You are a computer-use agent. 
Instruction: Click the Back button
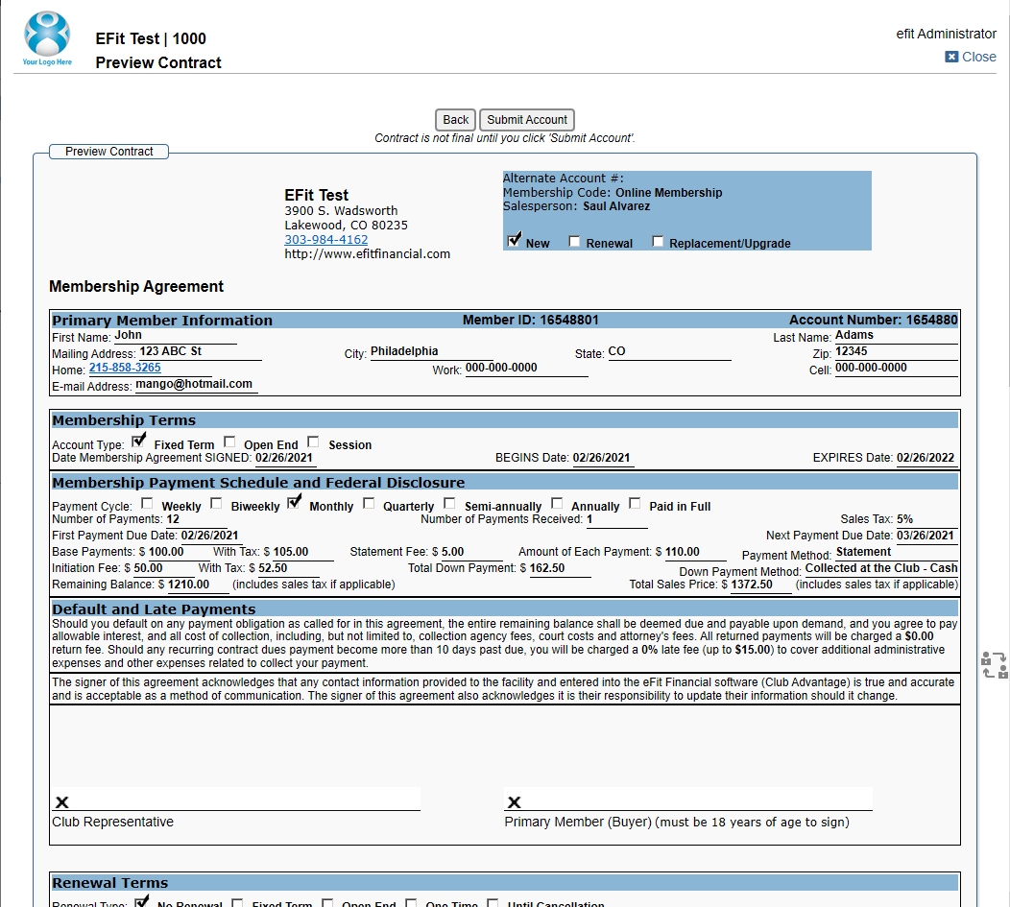(455, 120)
